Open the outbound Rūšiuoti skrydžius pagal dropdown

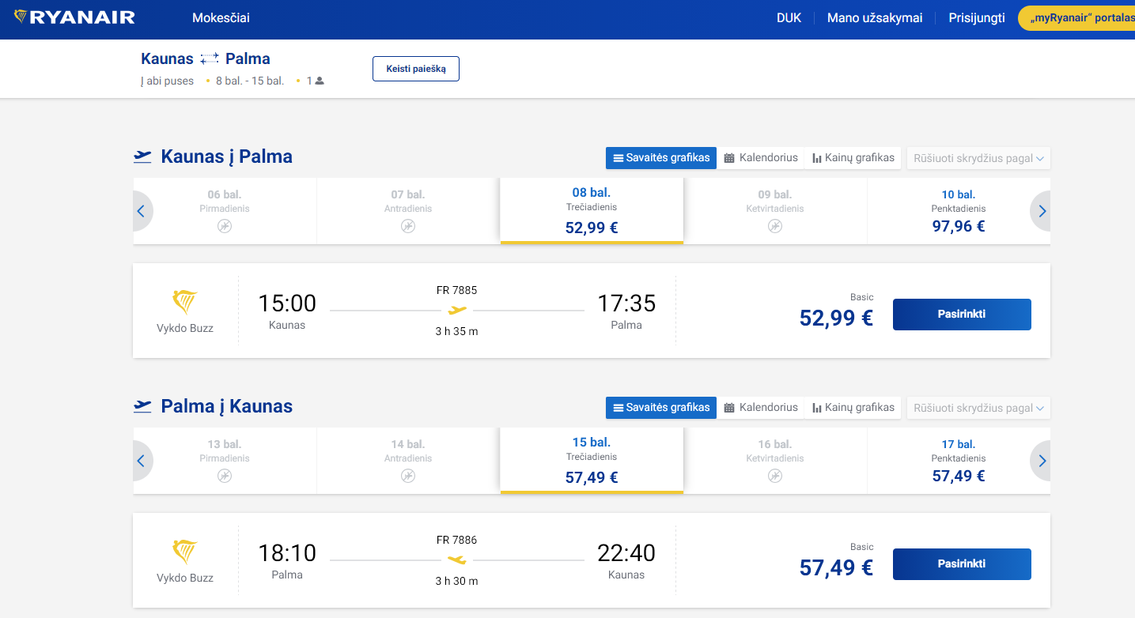pyautogui.click(x=978, y=157)
